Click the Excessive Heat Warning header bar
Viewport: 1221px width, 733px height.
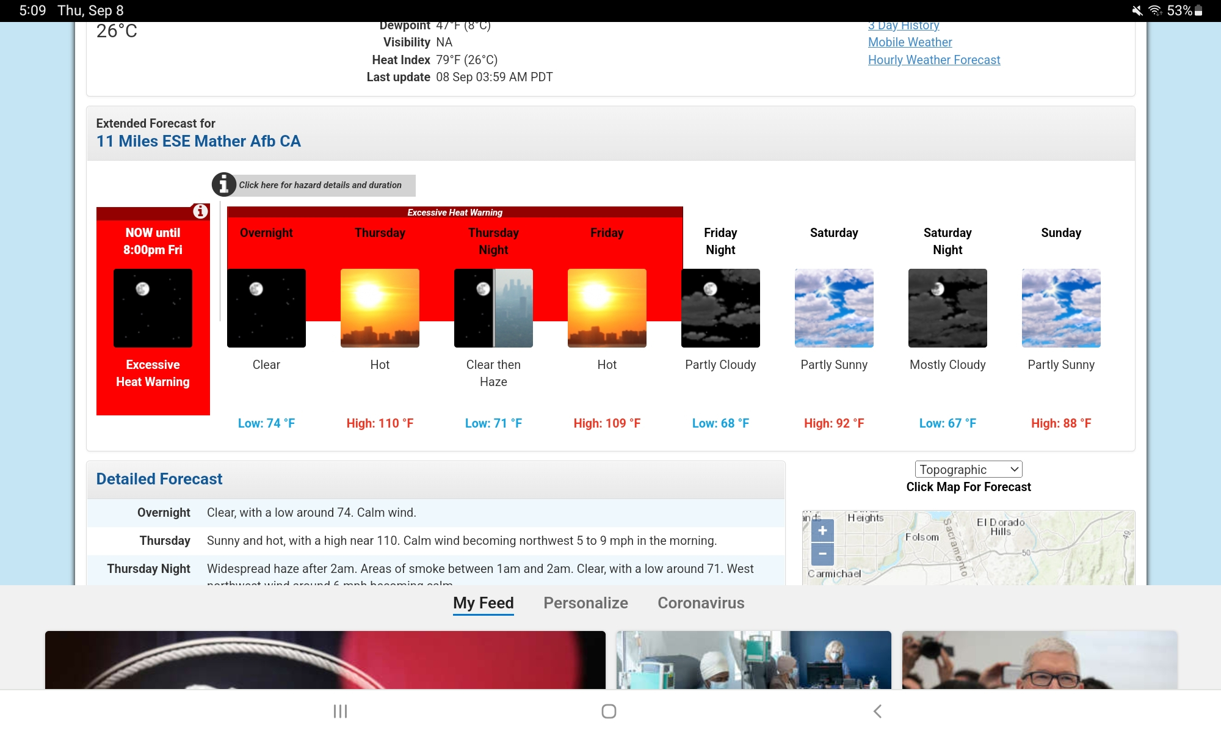coord(455,212)
